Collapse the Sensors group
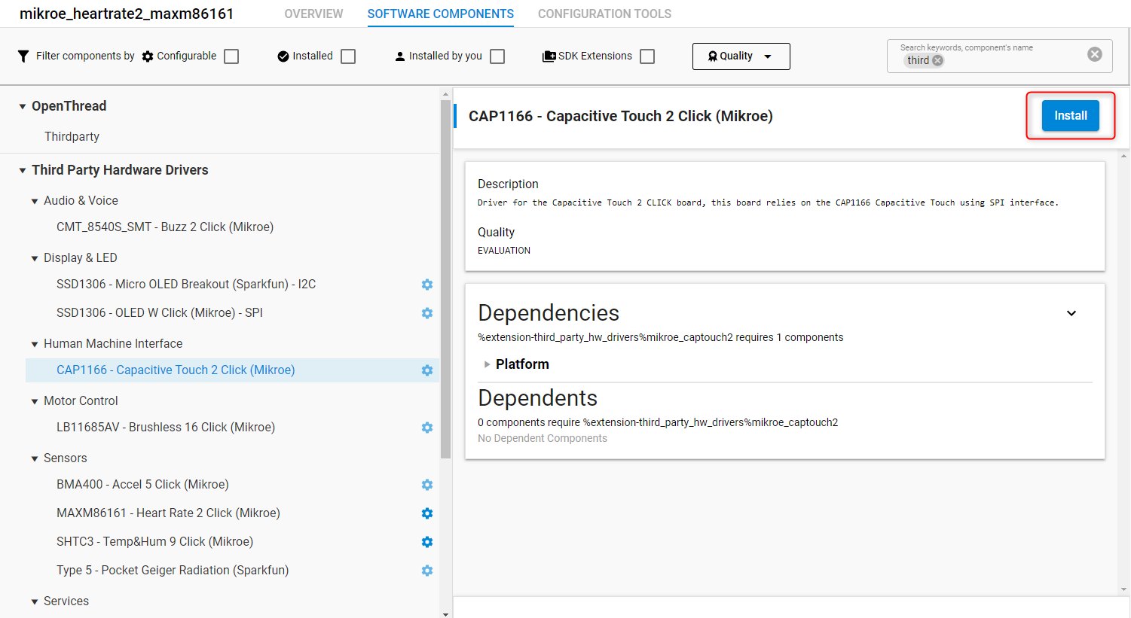 coord(35,459)
